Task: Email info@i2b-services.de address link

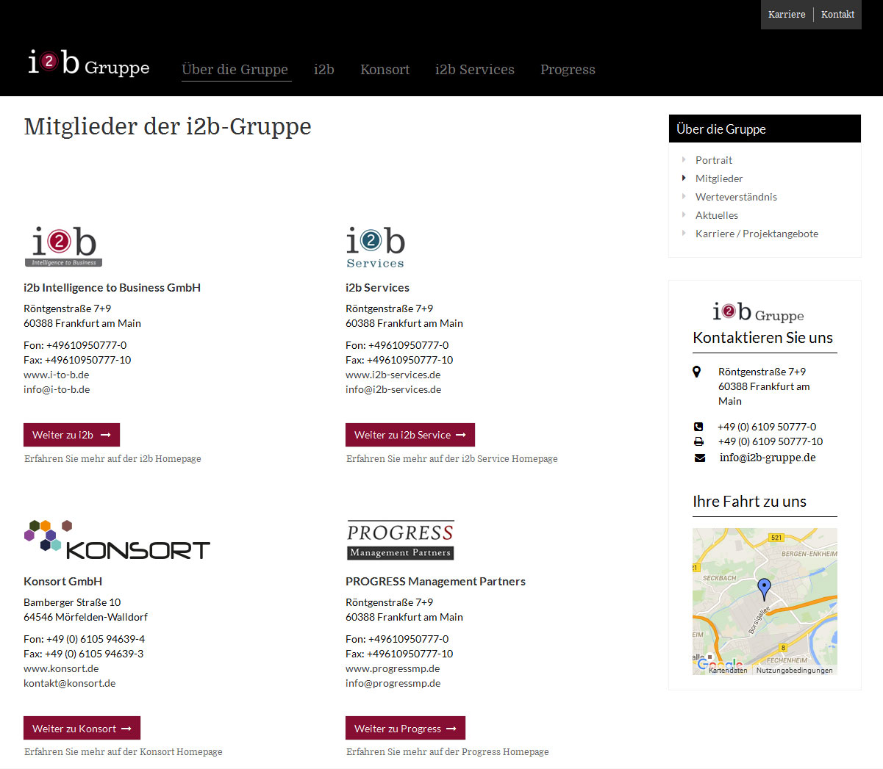Action: pyautogui.click(x=393, y=389)
